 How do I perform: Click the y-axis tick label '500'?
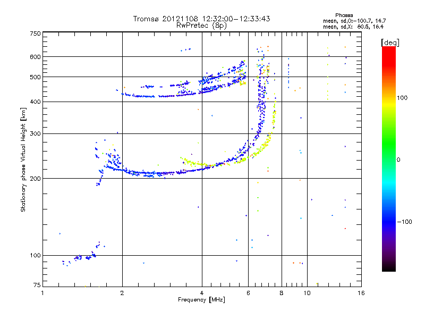tap(35, 77)
